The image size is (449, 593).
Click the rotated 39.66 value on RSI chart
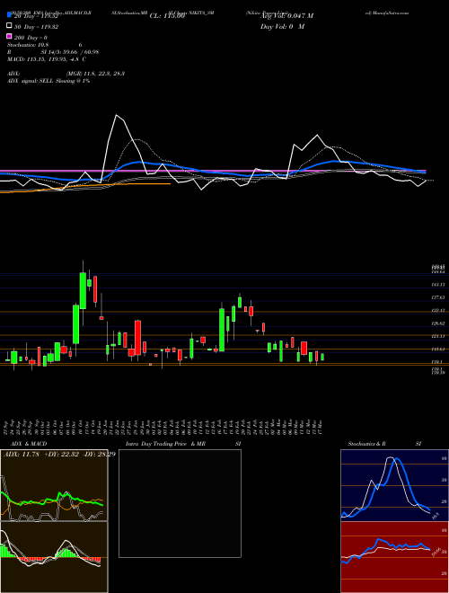pos(436,552)
